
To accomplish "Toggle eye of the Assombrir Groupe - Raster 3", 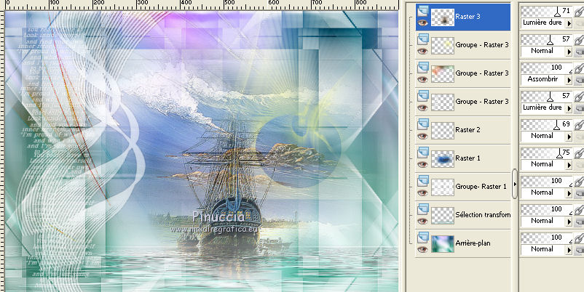I will click(422, 79).
